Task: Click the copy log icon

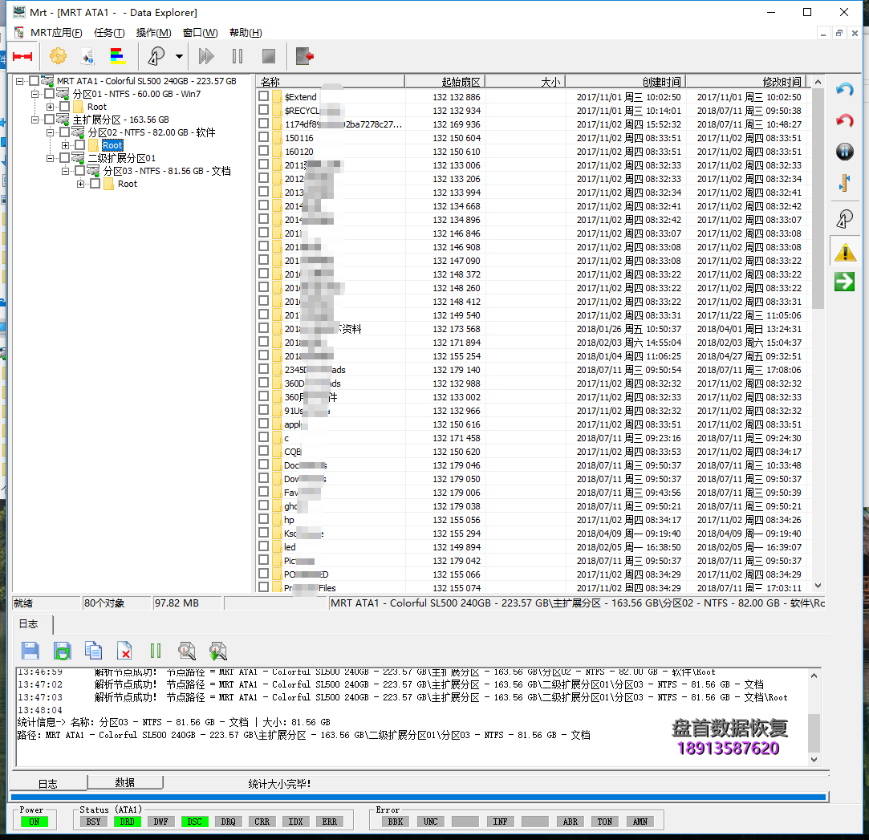Action: coord(93,651)
